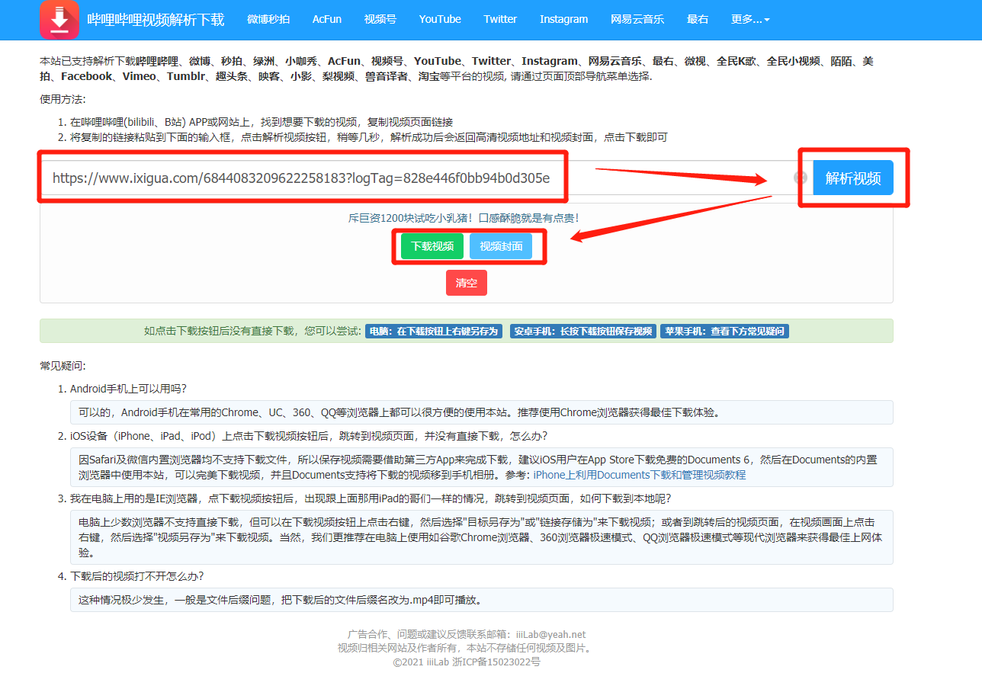Go to the 网易云音乐 nav item
The image size is (982, 689).
point(637,20)
